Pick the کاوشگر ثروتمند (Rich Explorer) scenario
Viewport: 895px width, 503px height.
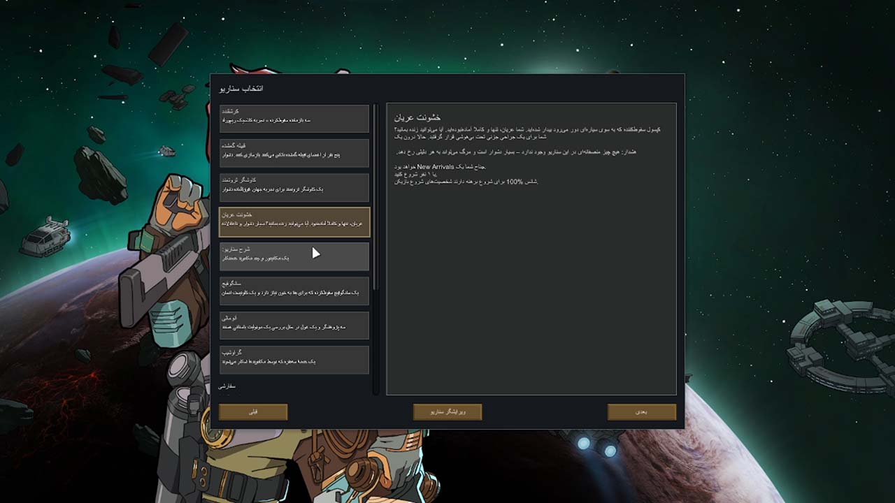[294, 187]
